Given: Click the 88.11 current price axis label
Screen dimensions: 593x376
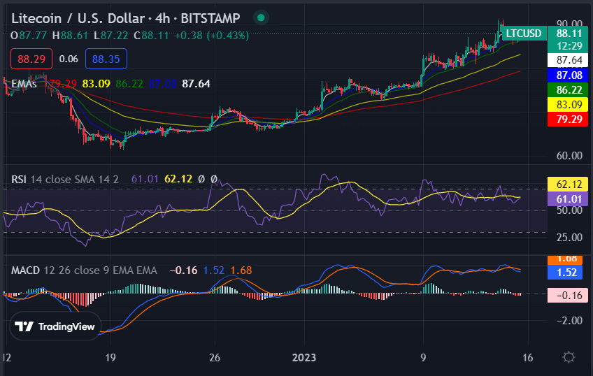Looking at the screenshot, I should tap(569, 34).
